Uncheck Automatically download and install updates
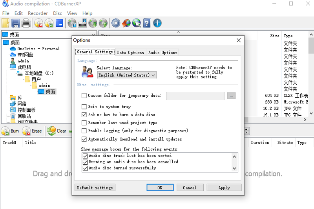 84,139
